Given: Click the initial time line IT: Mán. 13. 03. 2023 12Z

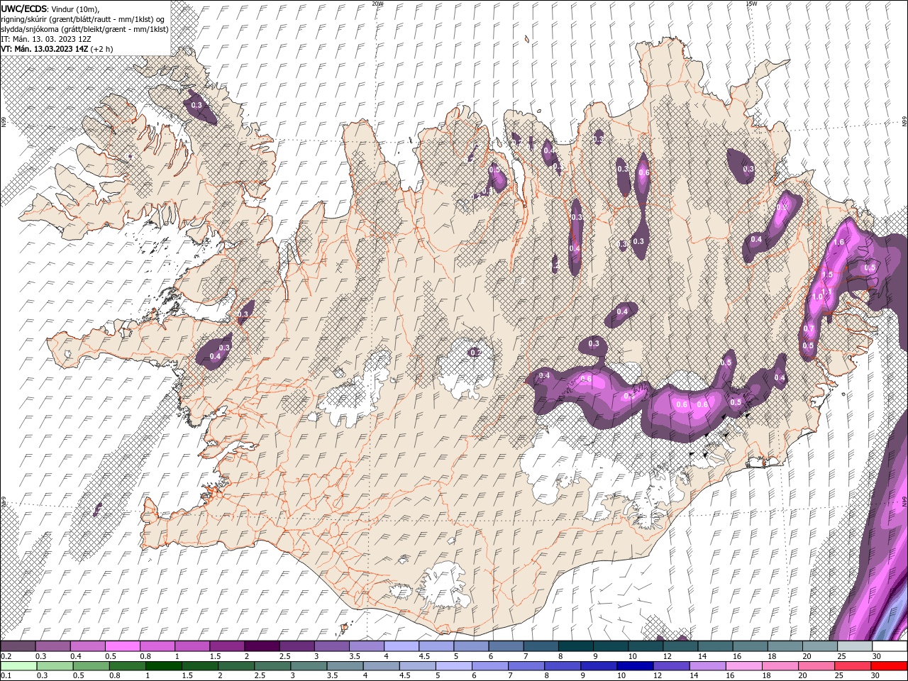Looking at the screenshot, I should click(x=46, y=38).
